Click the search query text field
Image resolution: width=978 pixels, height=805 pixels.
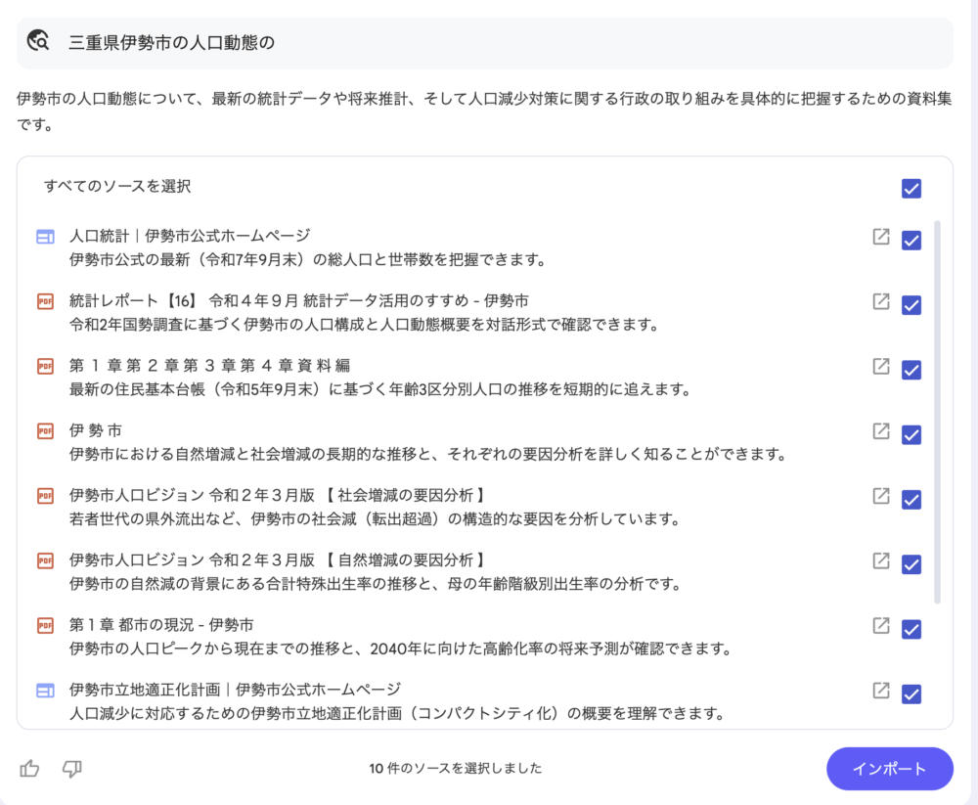(x=489, y=42)
